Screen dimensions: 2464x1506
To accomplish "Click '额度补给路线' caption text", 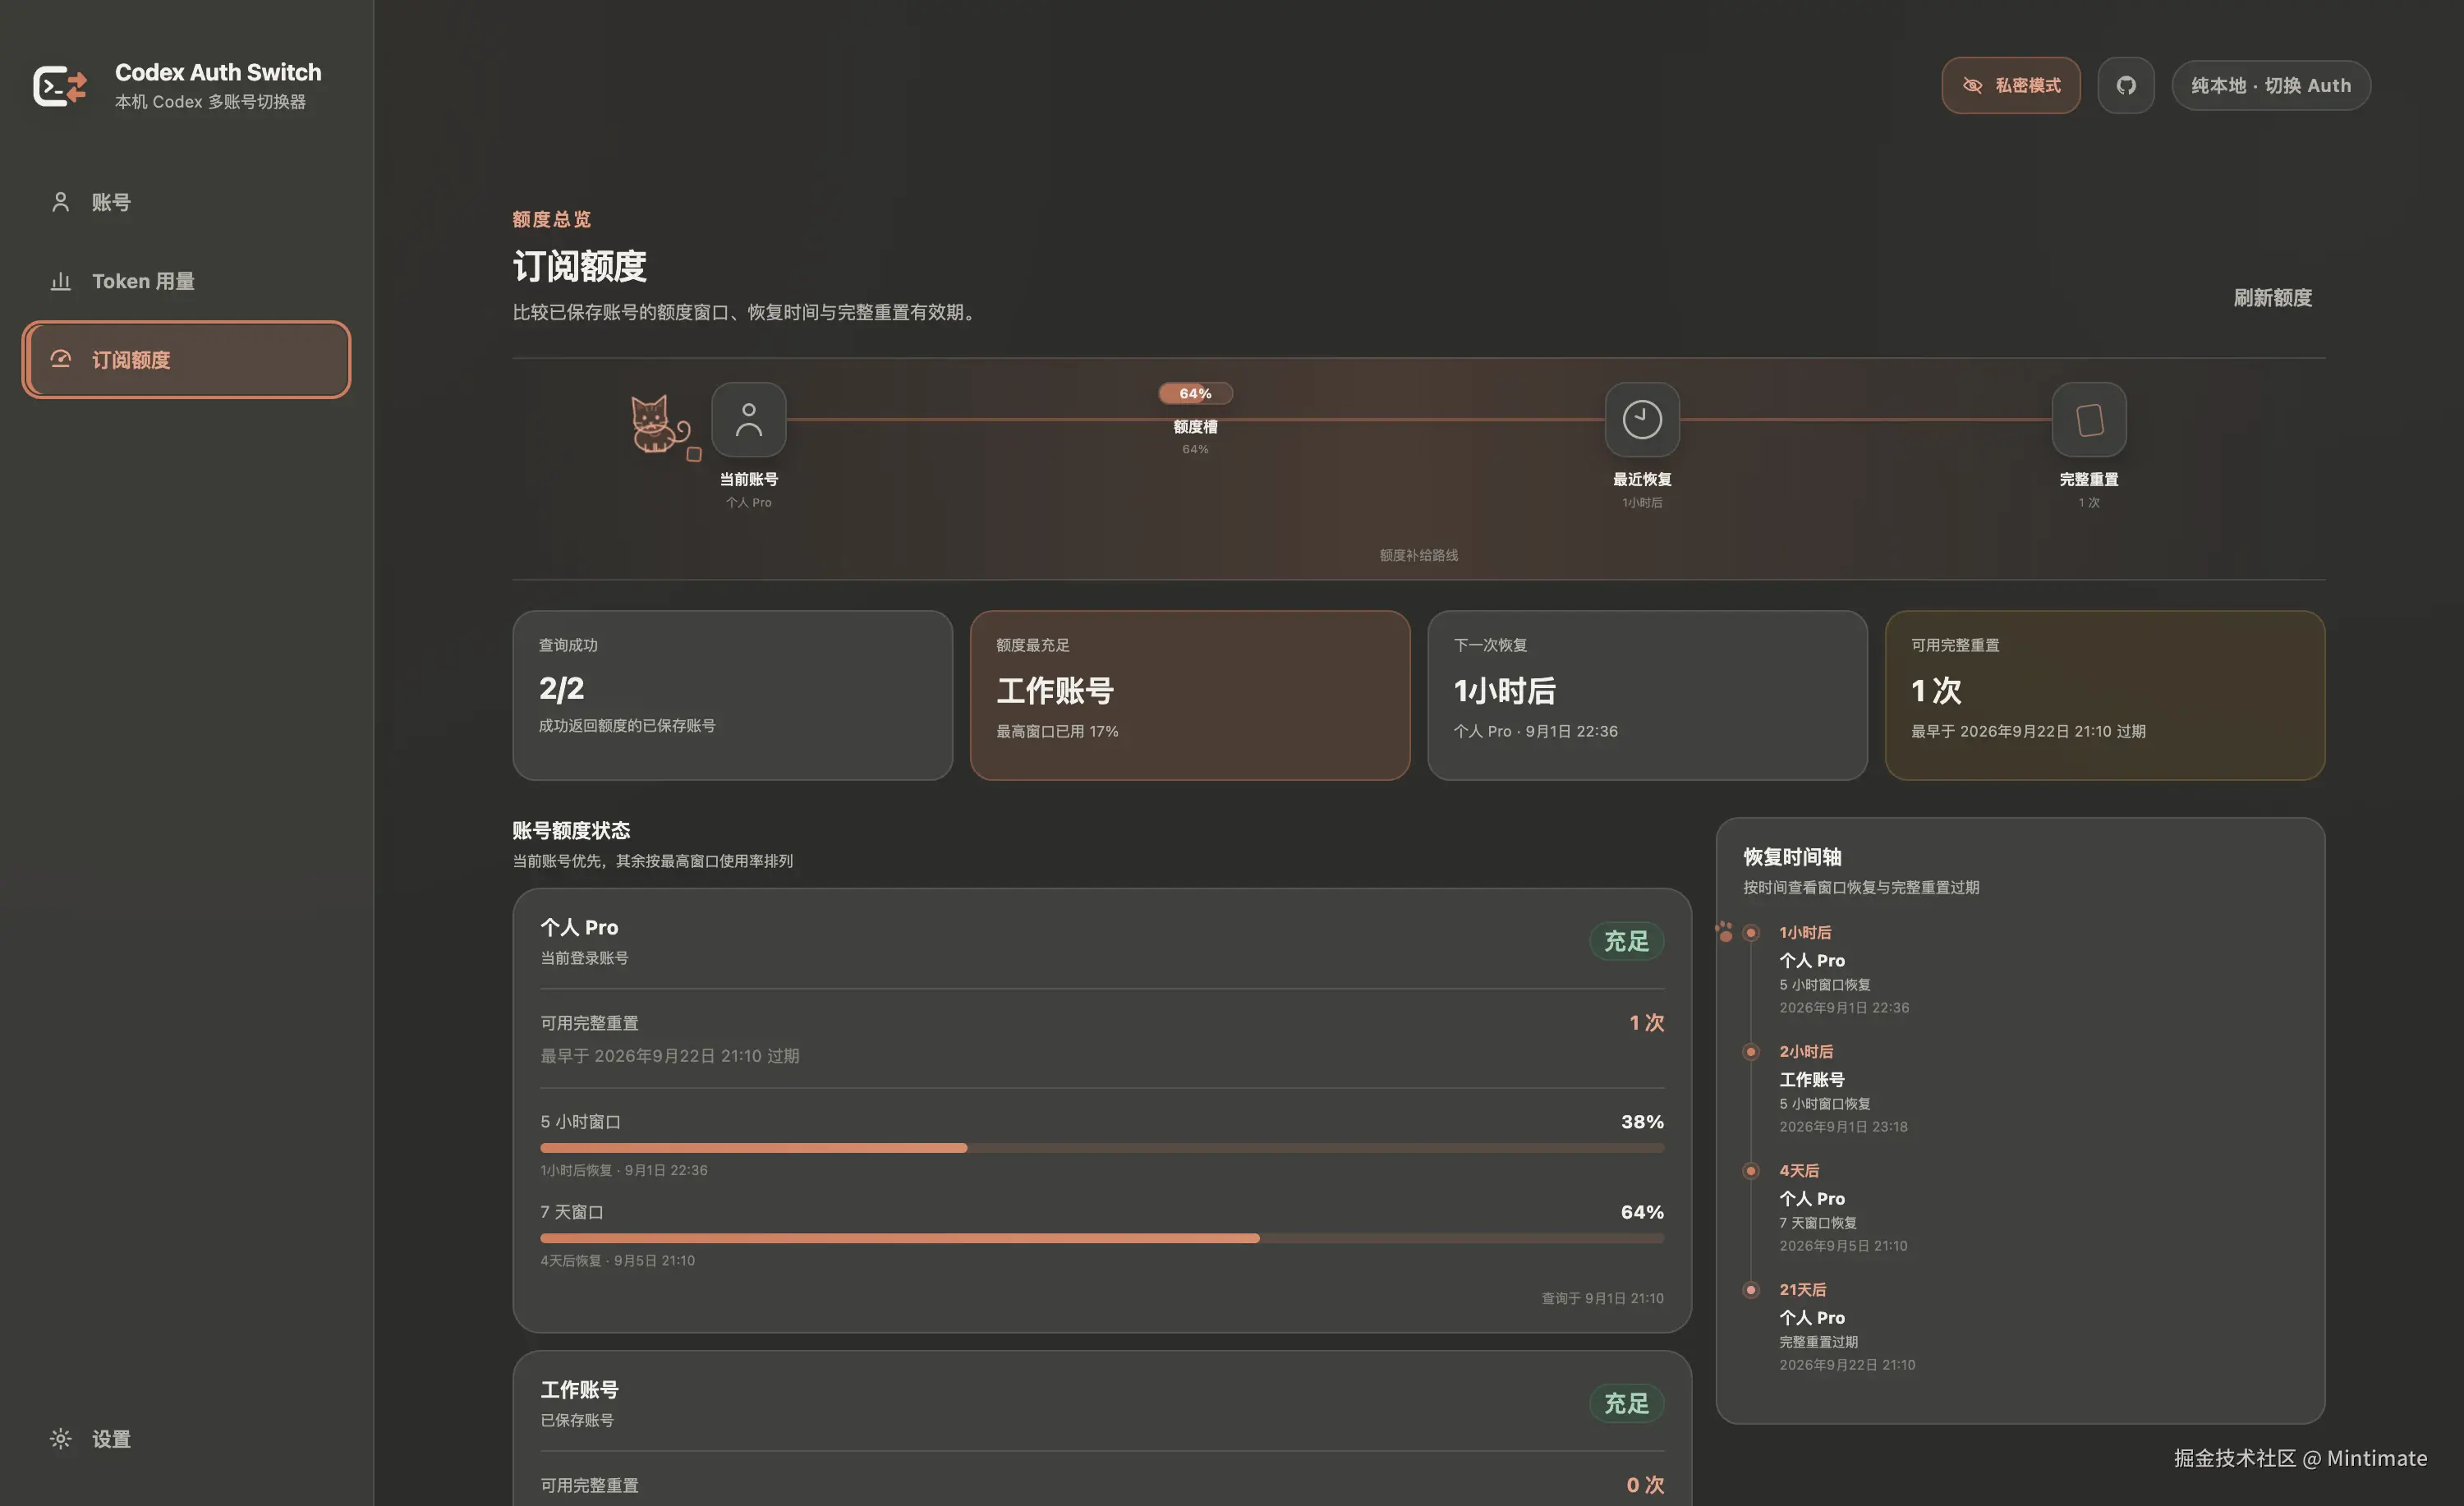I will pos(1419,555).
